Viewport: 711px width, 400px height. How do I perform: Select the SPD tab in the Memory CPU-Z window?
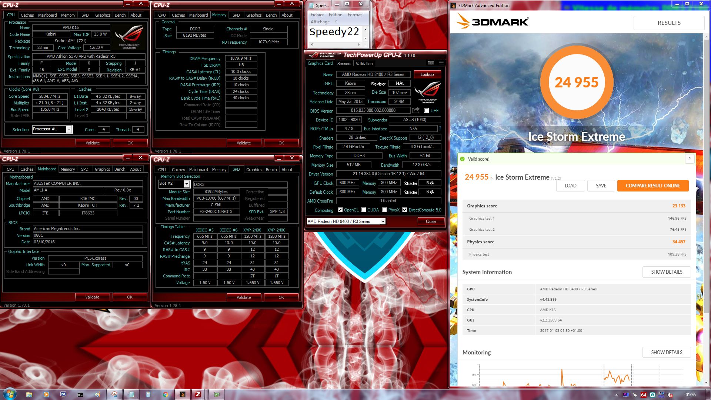[236, 15]
